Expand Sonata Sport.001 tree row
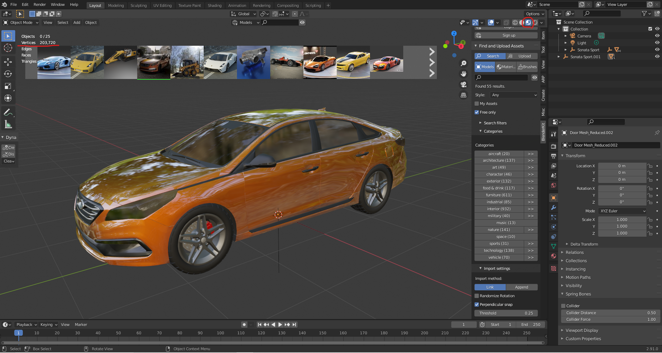 tap(558, 56)
